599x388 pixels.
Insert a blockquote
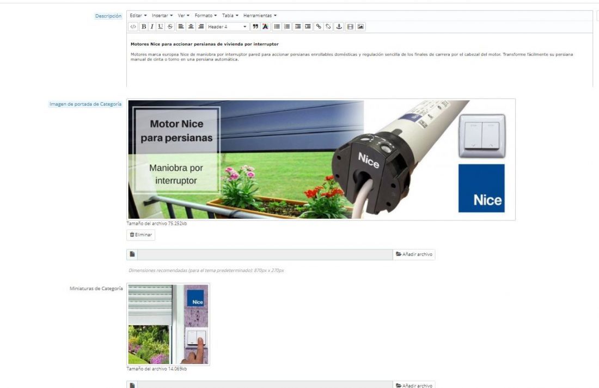(255, 27)
